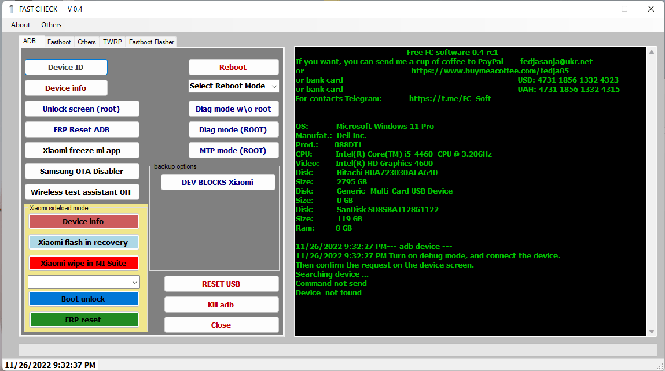
Task: Run Samsung OTA Disabler
Action: pos(82,171)
